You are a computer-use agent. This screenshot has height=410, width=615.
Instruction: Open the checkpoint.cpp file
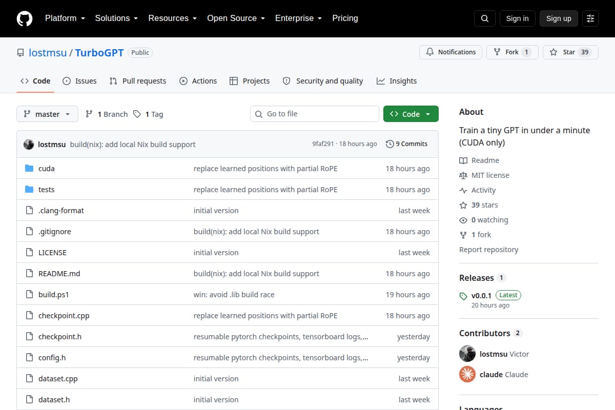point(64,316)
